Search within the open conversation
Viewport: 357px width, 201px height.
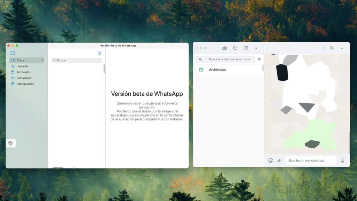332,48
